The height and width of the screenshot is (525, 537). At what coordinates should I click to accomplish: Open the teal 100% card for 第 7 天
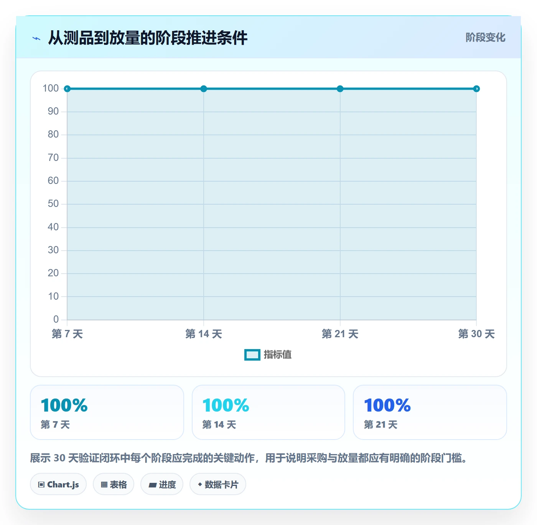coord(107,412)
